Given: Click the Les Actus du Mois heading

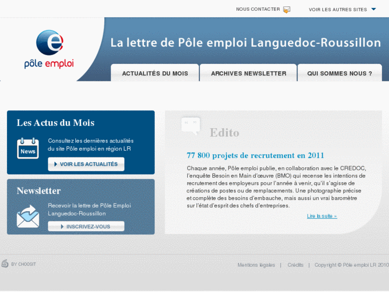Looking at the screenshot, I should point(56,123).
